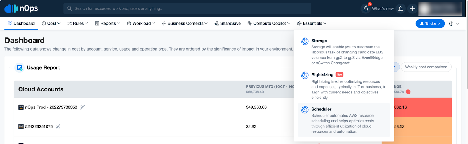This screenshot has width=468, height=144.
Task: Focus the search resources input field
Action: click(x=187, y=8)
